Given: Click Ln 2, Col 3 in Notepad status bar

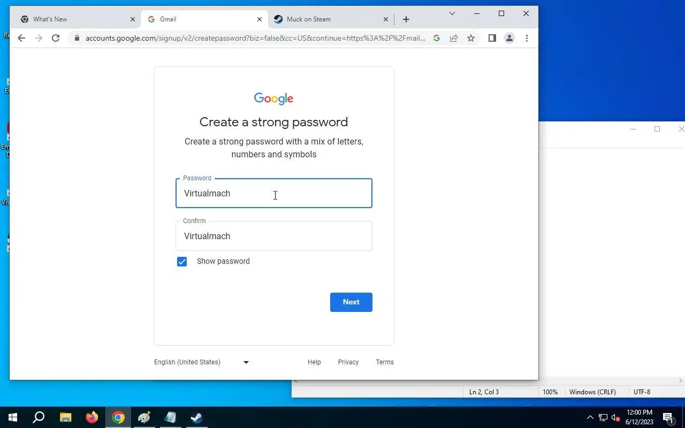Looking at the screenshot, I should click(x=484, y=392).
